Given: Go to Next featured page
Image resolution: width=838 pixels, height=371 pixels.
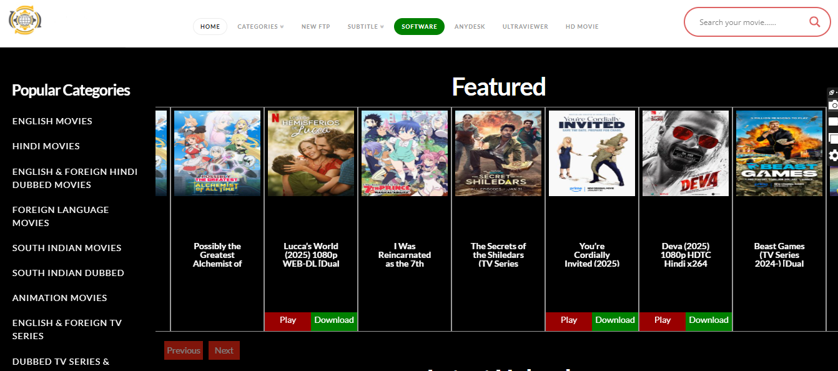Looking at the screenshot, I should [224, 350].
